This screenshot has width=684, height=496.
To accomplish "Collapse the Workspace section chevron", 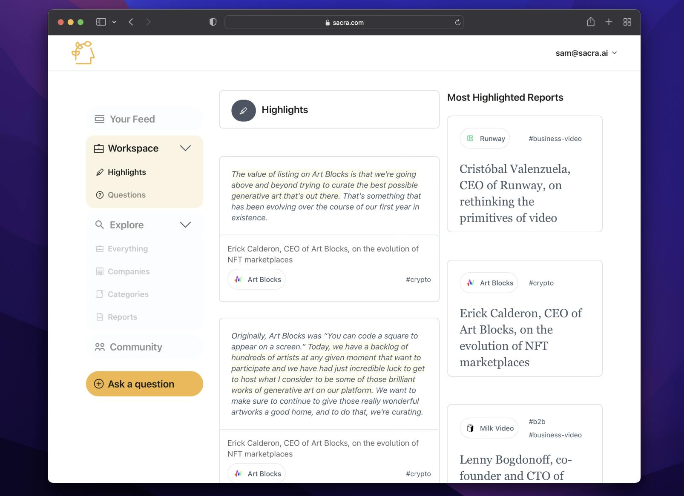I will click(185, 148).
